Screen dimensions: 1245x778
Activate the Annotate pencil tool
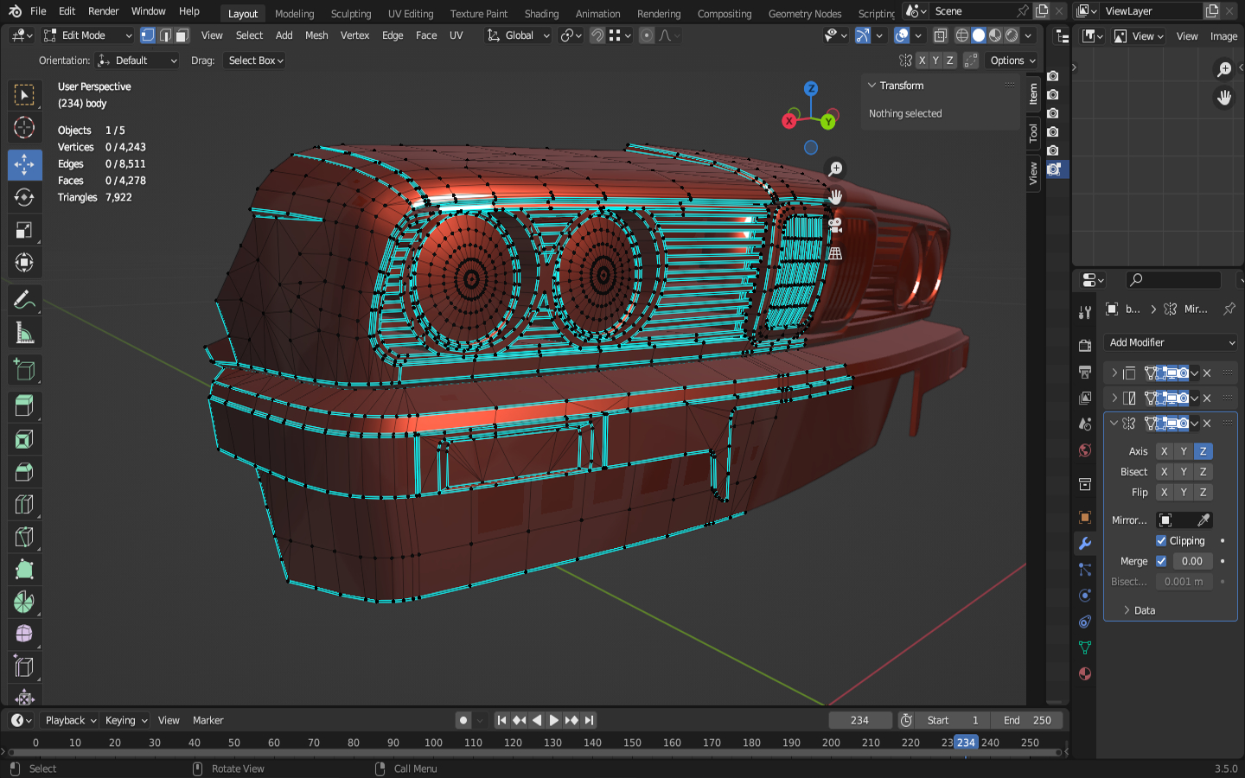24,300
